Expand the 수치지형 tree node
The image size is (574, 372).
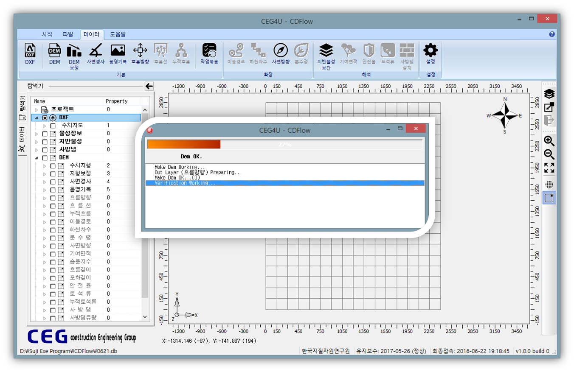45,166
